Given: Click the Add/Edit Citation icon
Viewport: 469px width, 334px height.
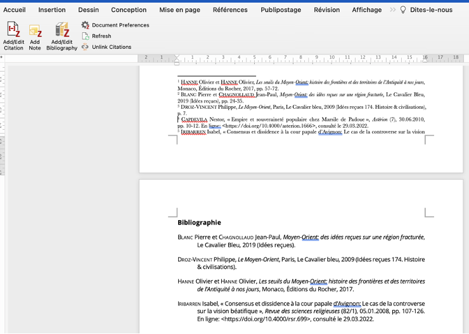Looking at the screenshot, I should (13, 30).
